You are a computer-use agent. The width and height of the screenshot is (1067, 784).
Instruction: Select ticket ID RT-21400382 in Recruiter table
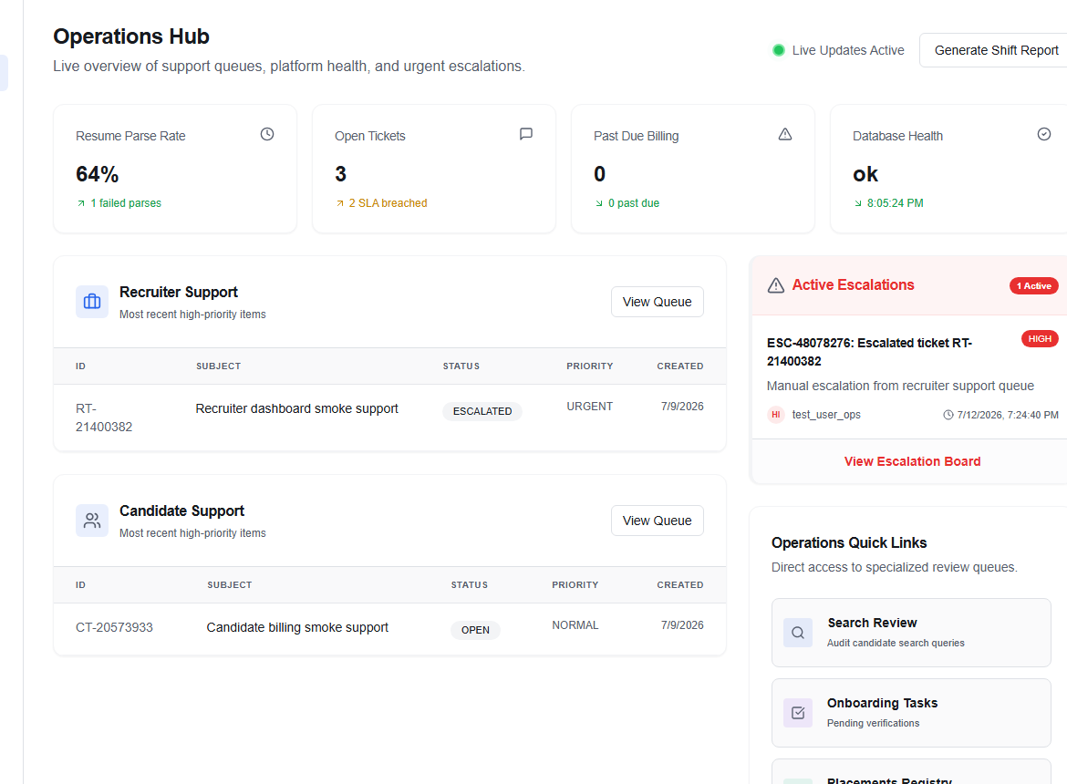[104, 418]
